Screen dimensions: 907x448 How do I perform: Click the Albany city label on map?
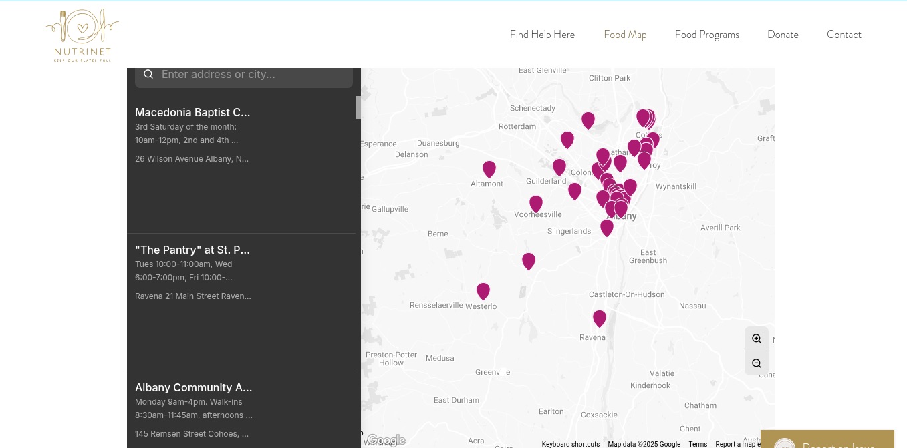(622, 216)
